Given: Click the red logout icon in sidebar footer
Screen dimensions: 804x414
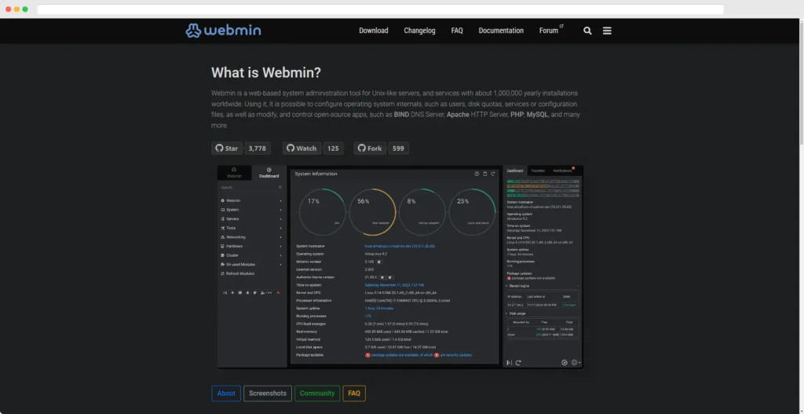Looking at the screenshot, I should coord(278,292).
